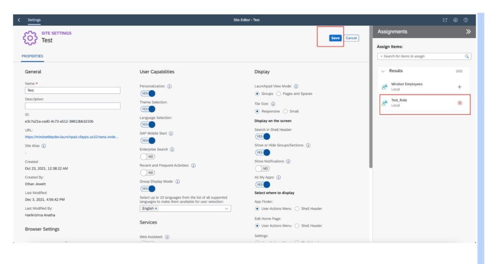The width and height of the screenshot is (492, 264).
Task: Click the Settings header item
Action: pos(34,20)
